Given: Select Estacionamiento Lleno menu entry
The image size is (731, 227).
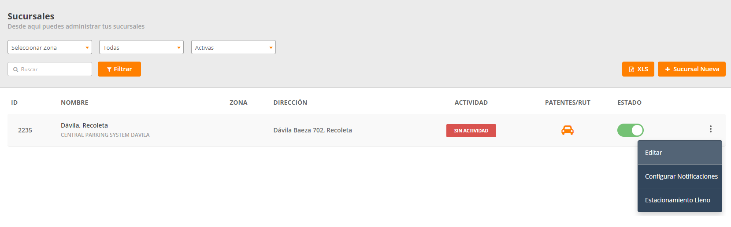Looking at the screenshot, I should tap(678, 200).
